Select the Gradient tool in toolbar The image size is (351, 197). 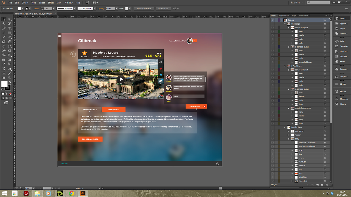pyautogui.click(x=9, y=60)
